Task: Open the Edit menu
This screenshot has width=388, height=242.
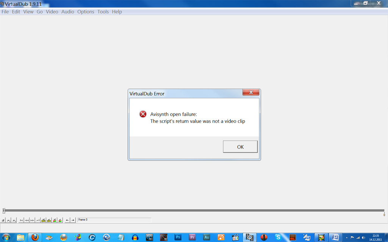Action: 16,12
